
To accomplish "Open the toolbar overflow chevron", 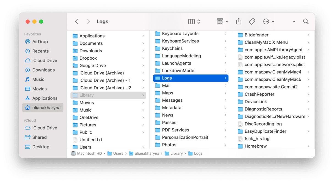I will point(294,21).
